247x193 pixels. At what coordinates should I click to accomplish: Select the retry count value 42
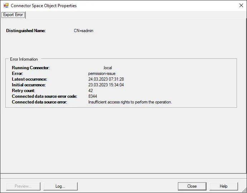(91, 91)
